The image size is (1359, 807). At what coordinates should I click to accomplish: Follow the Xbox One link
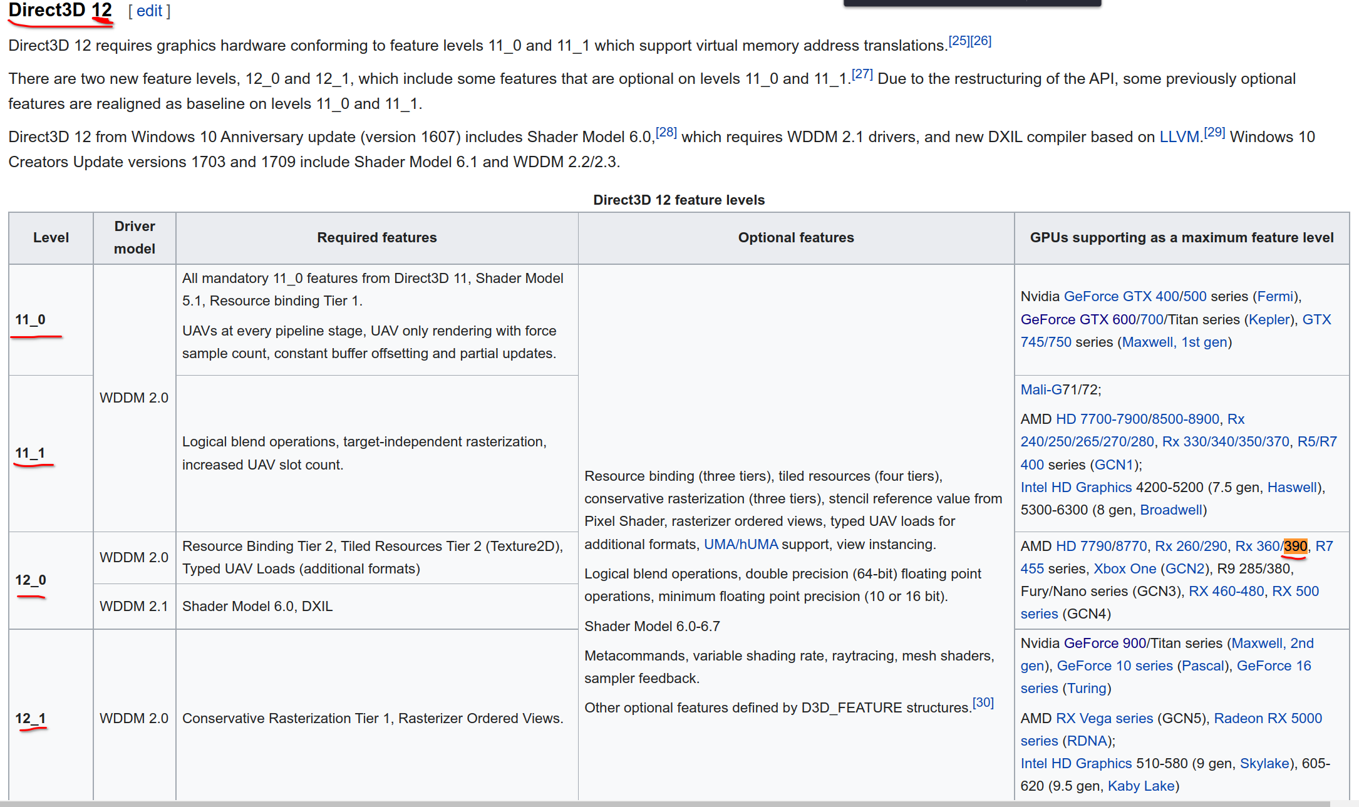[1125, 568]
